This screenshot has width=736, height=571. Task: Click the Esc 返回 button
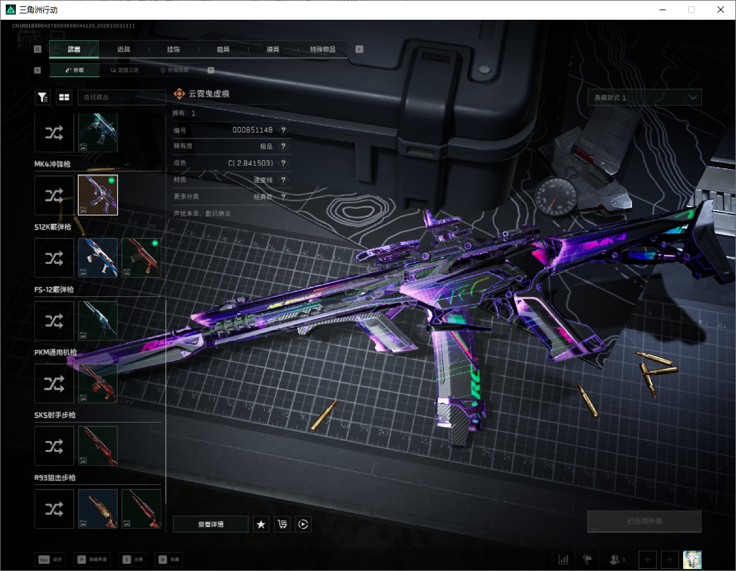click(50, 560)
